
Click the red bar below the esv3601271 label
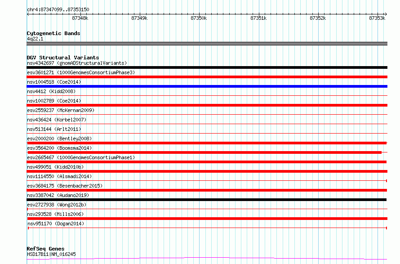coord(207,77)
